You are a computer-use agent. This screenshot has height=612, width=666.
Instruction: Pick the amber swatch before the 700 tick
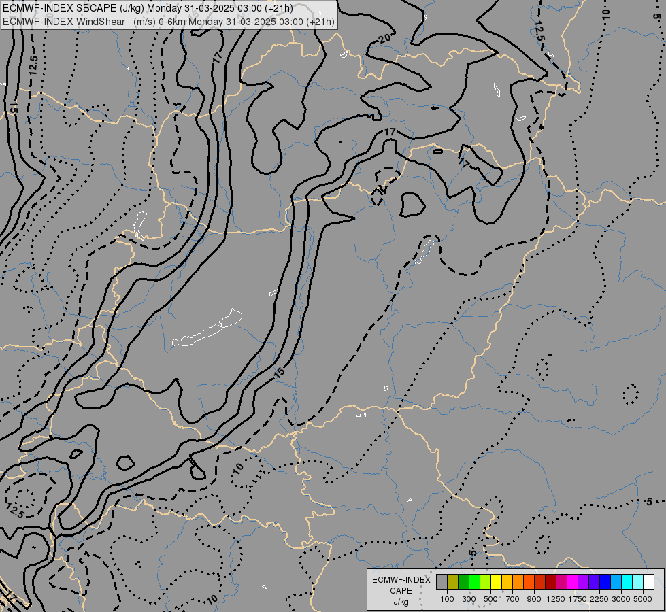pyautogui.click(x=507, y=581)
